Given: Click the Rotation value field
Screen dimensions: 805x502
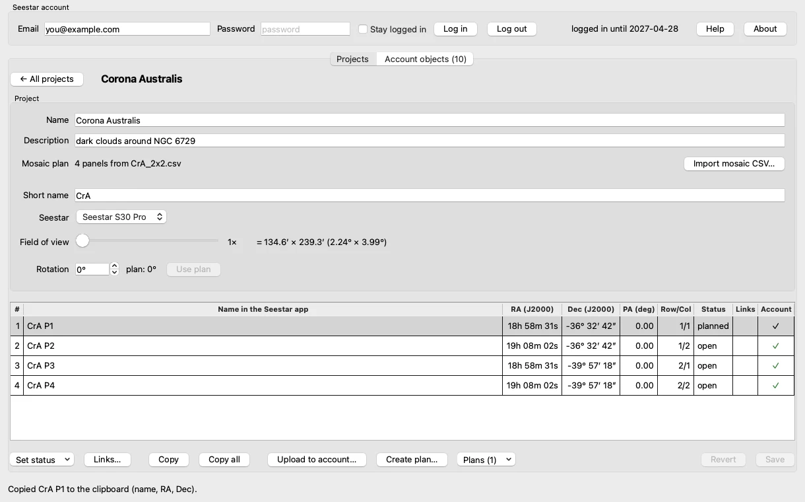Looking at the screenshot, I should tap(92, 269).
